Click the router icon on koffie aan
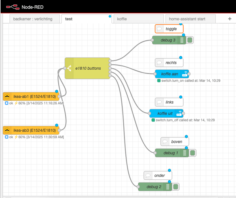 185,74
